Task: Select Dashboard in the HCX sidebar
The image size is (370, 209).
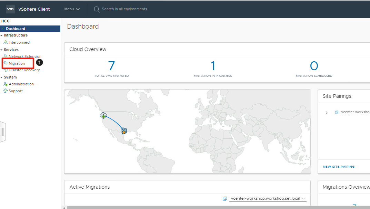Action: (x=16, y=29)
